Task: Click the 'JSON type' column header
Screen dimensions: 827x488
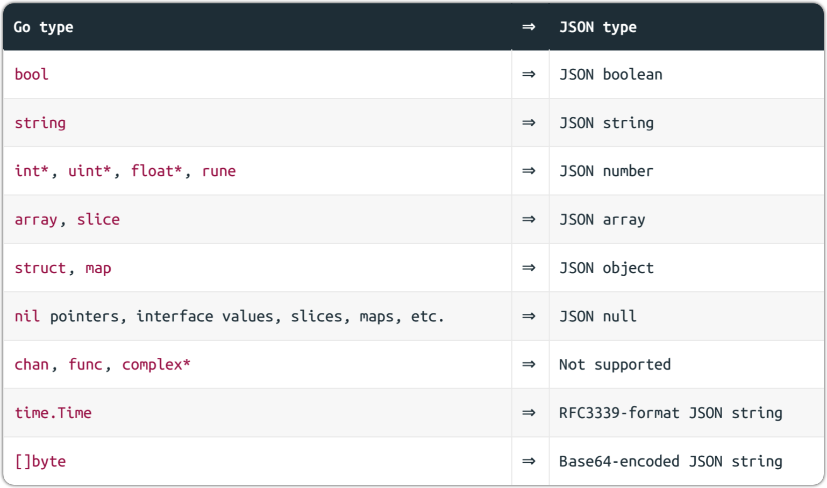Action: pyautogui.click(x=686, y=27)
